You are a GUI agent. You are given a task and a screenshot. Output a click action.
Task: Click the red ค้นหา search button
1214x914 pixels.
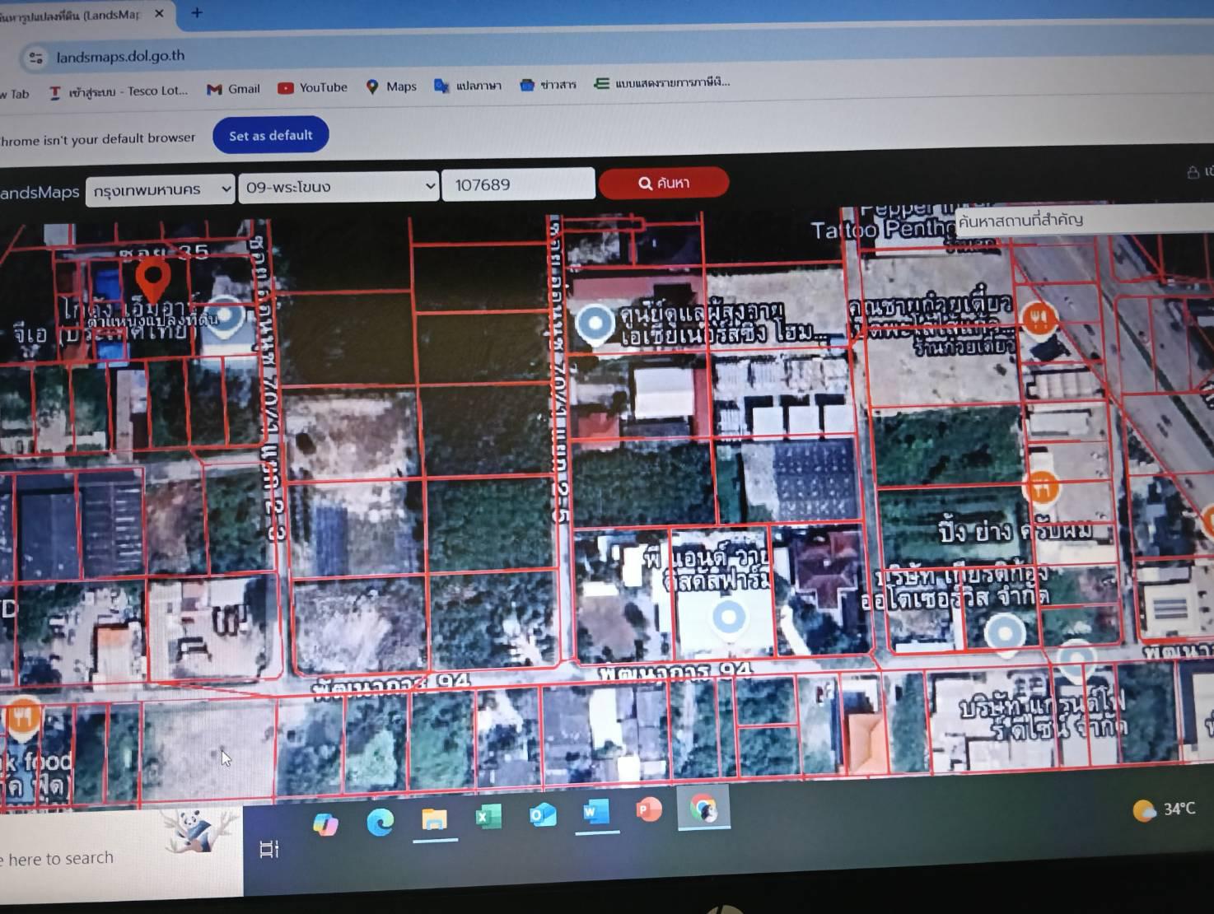[664, 183]
